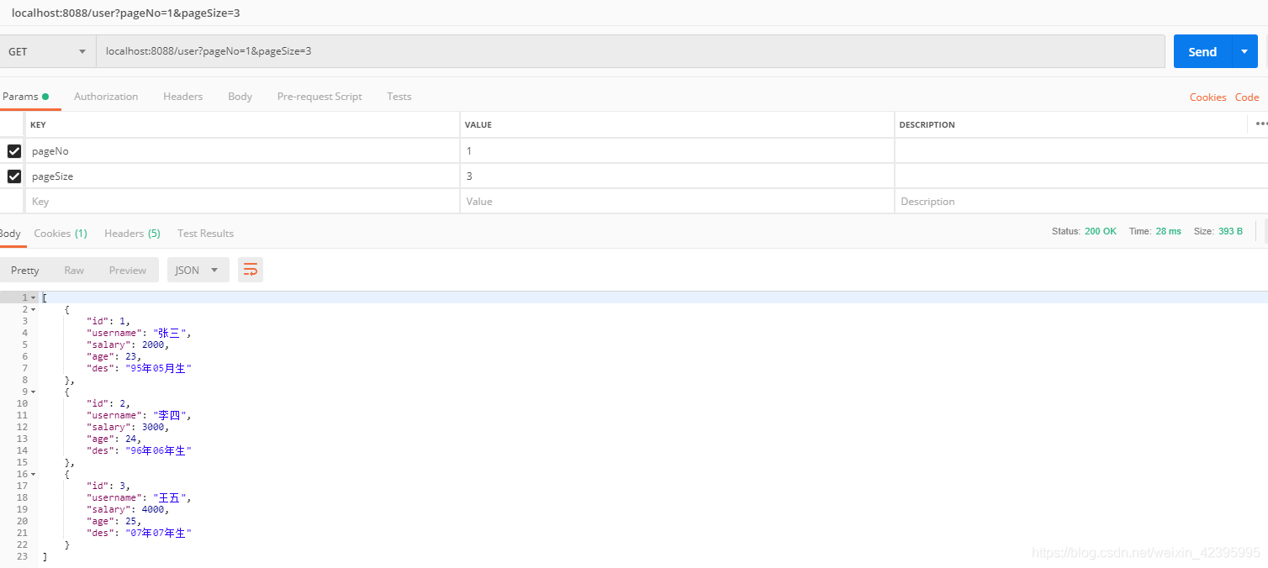The height and width of the screenshot is (568, 1268).
Task: Collapse JSON object at line 9
Action: coord(34,392)
